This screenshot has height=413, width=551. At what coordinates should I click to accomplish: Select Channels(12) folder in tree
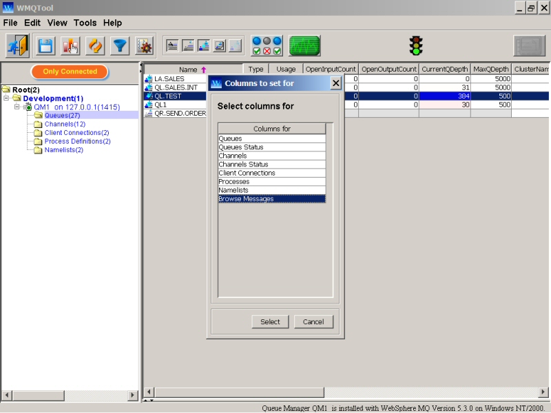65,124
